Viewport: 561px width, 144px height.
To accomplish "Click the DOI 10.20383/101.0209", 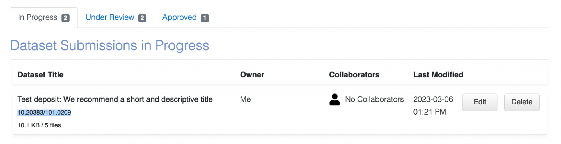I will click(x=44, y=113).
